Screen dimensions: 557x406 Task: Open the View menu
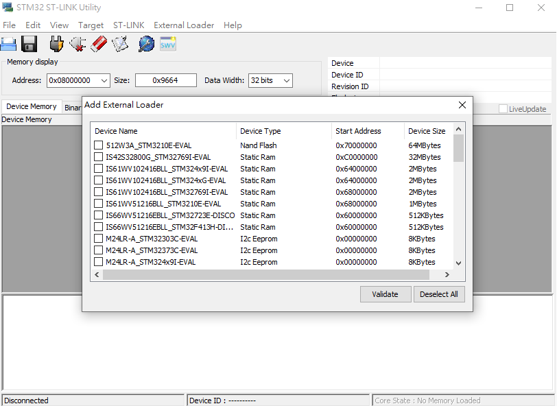[x=59, y=25]
